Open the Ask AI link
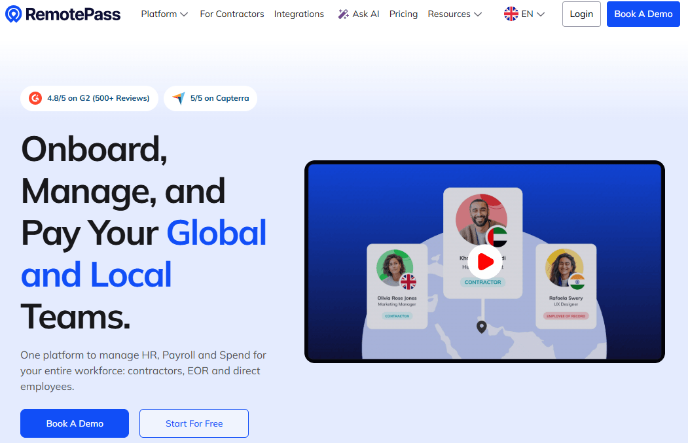Image resolution: width=688 pixels, height=443 pixels. pyautogui.click(x=359, y=14)
